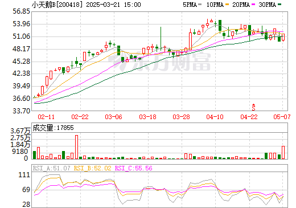
Task: Click the timestamp 2025-03-21 15:00
Action: click(x=113, y=5)
